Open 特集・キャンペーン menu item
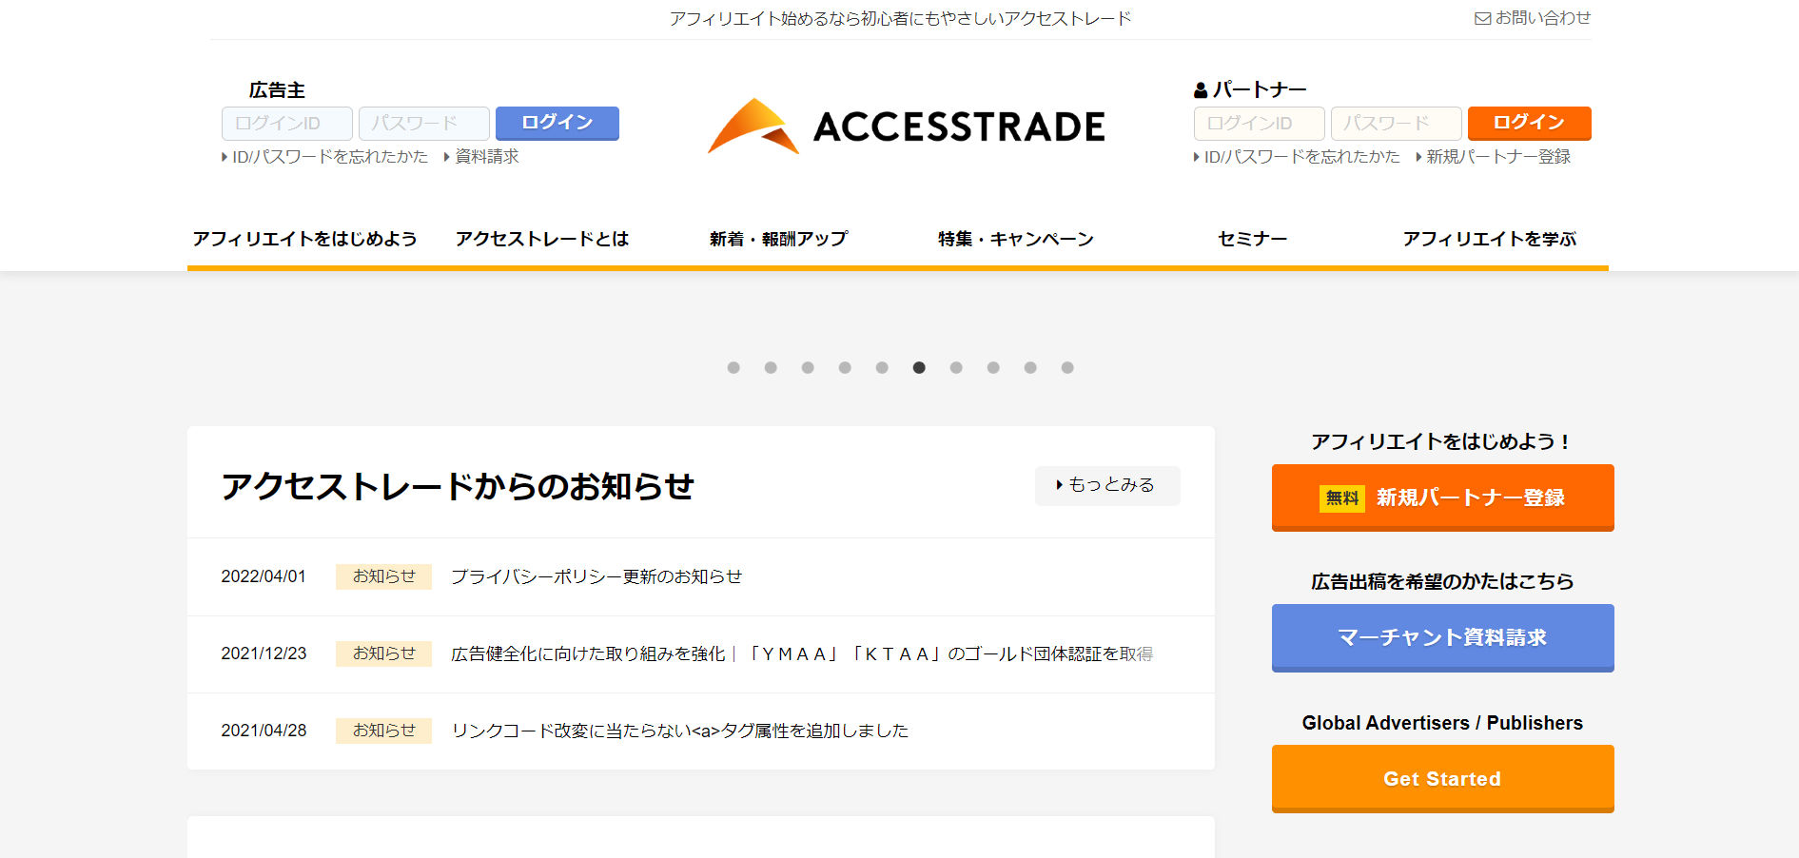The height and width of the screenshot is (858, 1799). point(1016,239)
